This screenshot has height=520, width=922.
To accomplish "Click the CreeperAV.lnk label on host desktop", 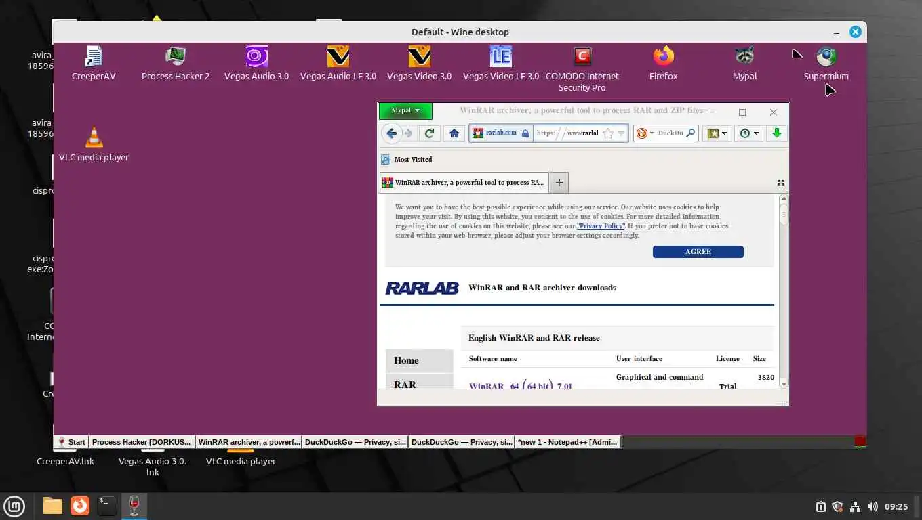I will tap(65, 461).
